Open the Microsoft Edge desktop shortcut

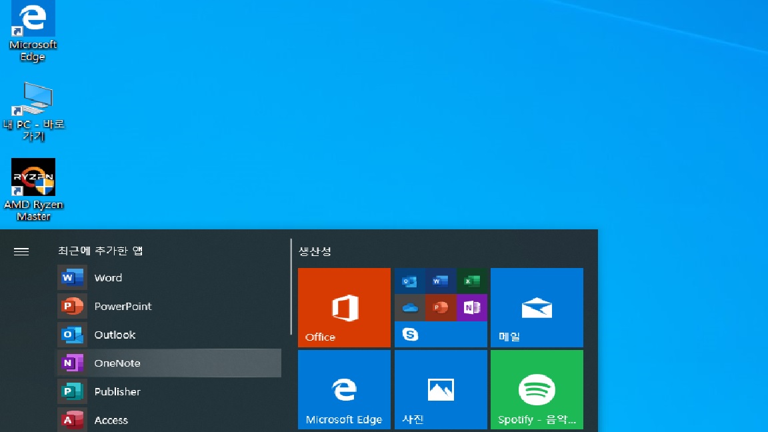[x=33, y=31]
